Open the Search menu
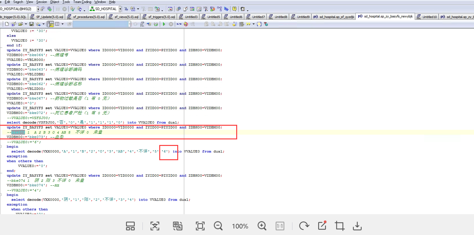This screenshot has height=235, width=474. pyautogui.click(x=18, y=2)
